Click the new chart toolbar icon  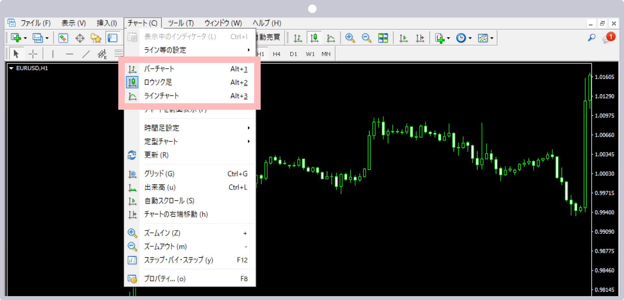15,38
